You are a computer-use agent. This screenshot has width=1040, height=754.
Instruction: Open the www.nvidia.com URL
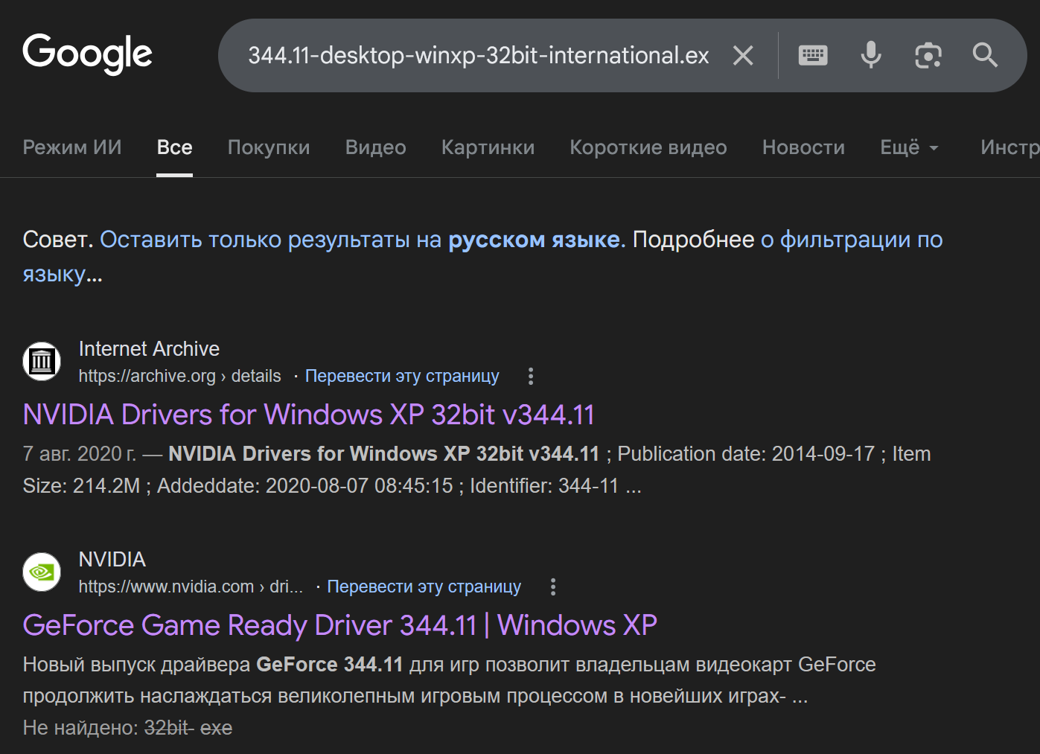(x=191, y=587)
